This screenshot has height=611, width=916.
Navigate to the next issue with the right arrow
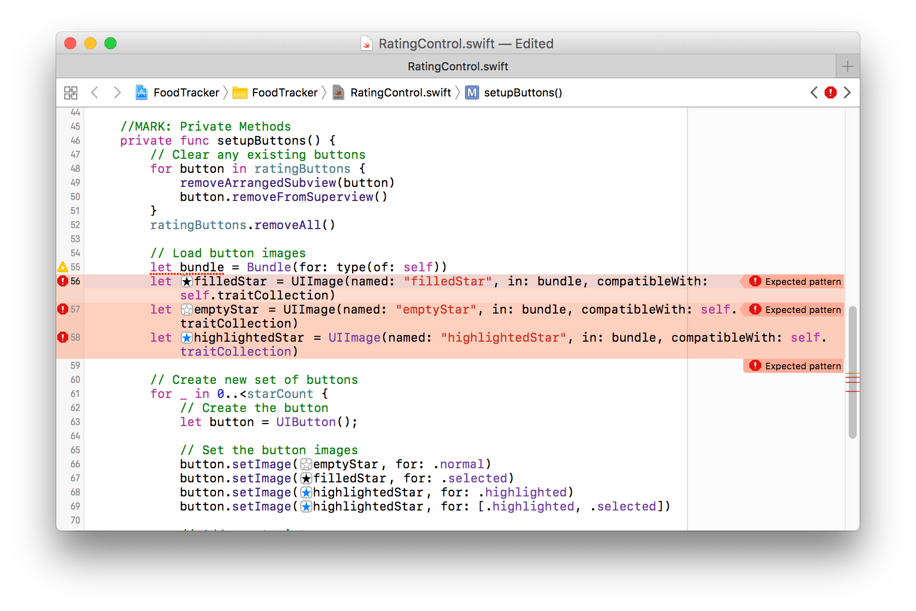coord(848,92)
